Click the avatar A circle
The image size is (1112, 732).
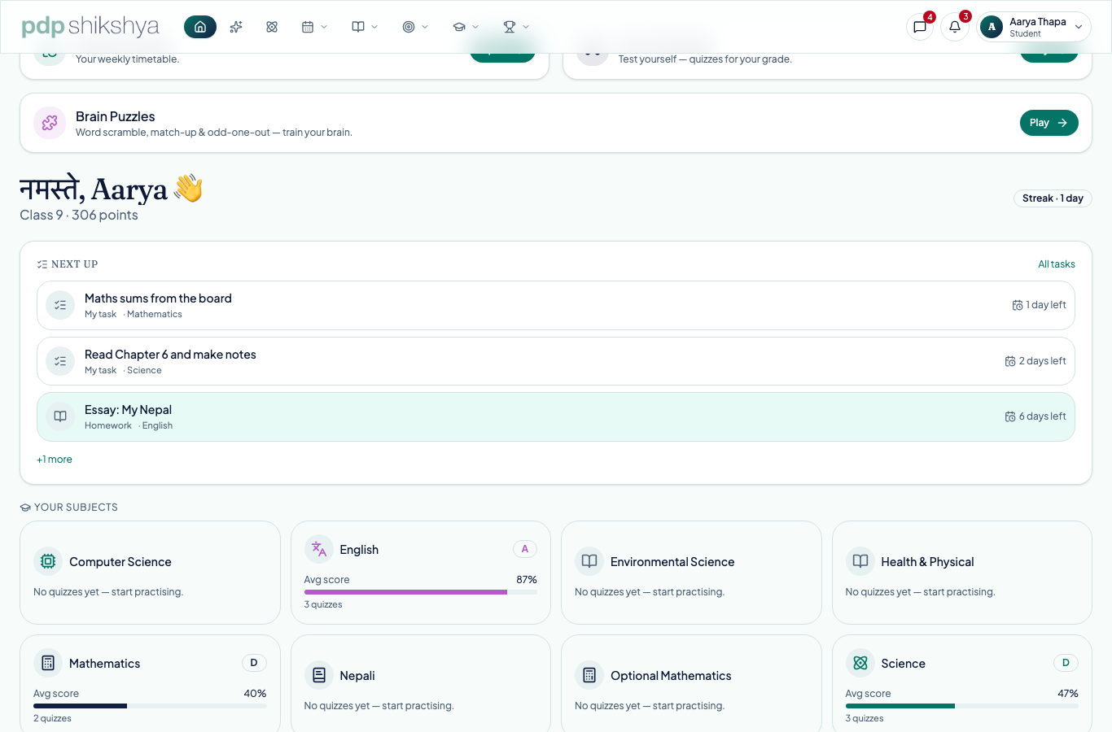(x=992, y=27)
